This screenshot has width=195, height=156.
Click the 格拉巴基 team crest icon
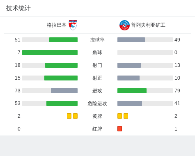(x=73, y=25)
